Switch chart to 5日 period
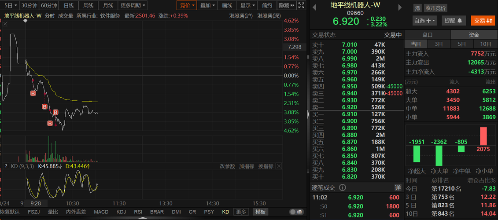This screenshot has width=498, height=220. 11,5
